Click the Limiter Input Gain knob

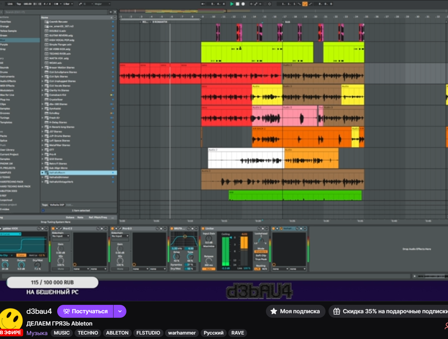(x=209, y=238)
